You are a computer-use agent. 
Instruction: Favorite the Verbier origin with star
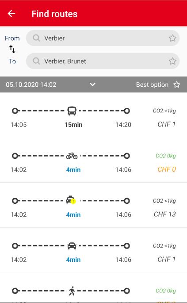[x=172, y=38]
